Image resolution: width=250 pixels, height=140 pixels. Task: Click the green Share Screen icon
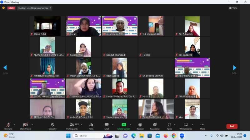(124, 125)
